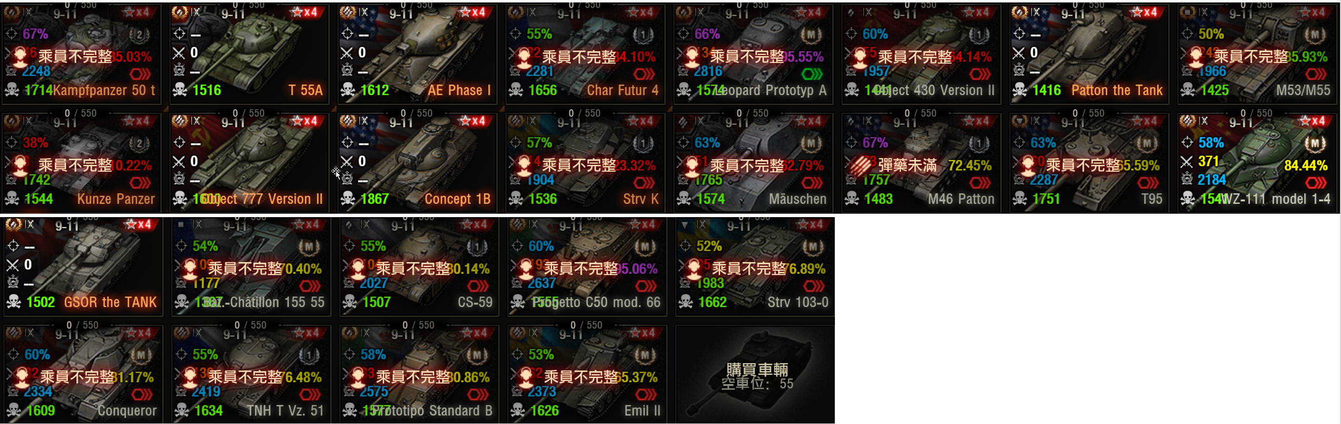1341x424 pixels.
Task: Select the Conqueror tank tile
Action: pyautogui.click(x=83, y=375)
